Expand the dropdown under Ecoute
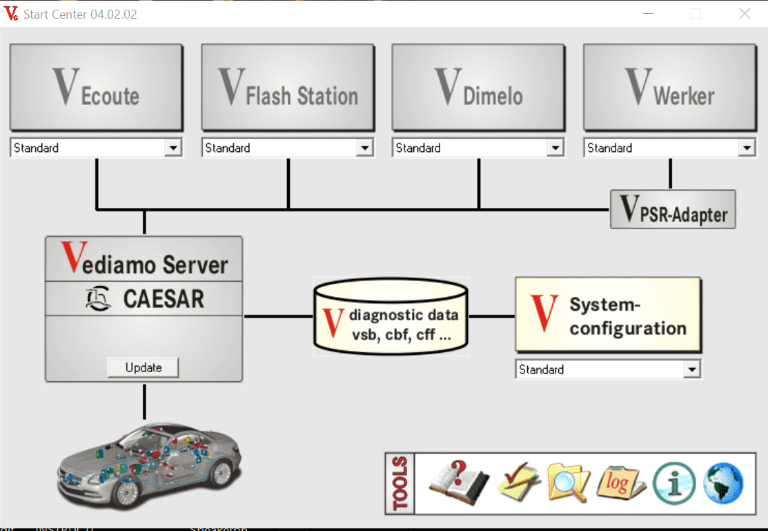The height and width of the screenshot is (531, 768). pos(173,148)
